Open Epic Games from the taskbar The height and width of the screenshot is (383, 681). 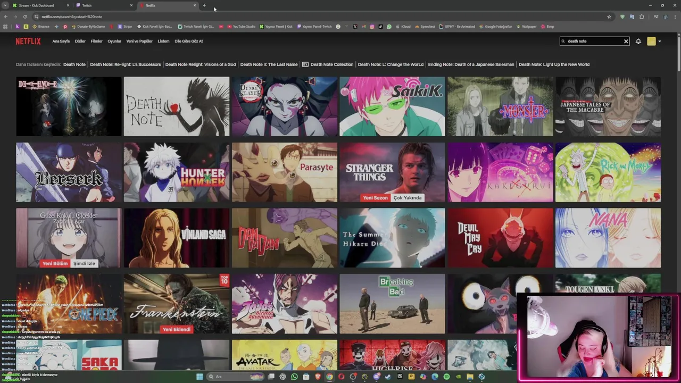(400, 377)
